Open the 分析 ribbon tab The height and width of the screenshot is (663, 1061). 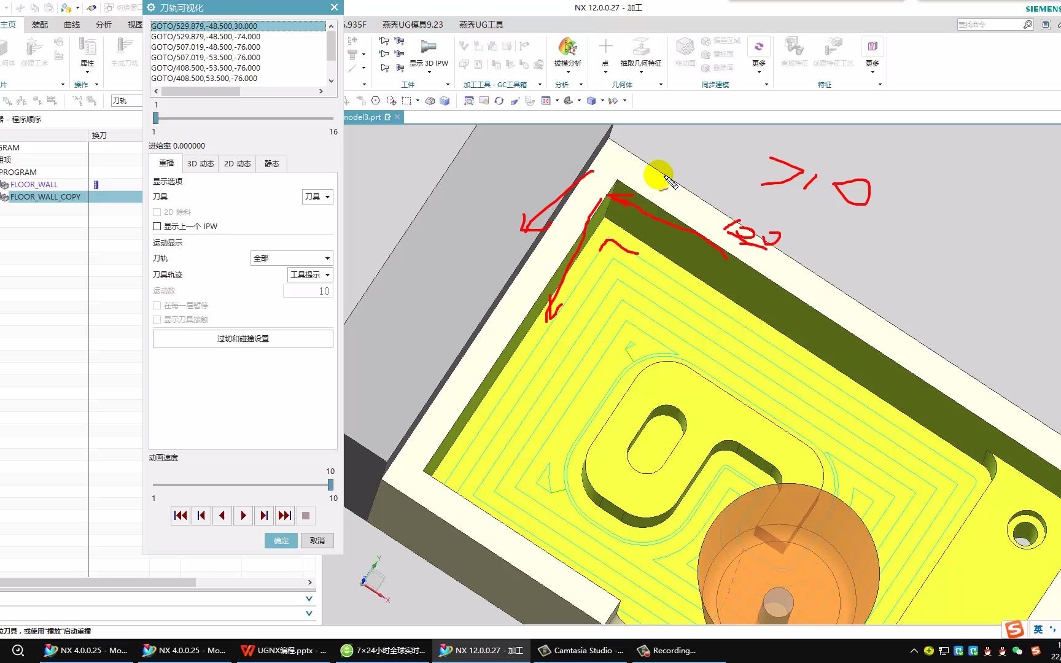[x=104, y=25]
